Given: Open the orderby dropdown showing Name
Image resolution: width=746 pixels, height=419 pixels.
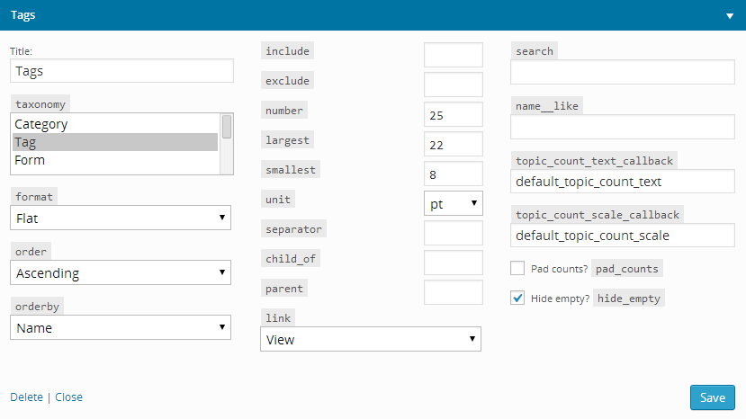Looking at the screenshot, I should click(121, 327).
